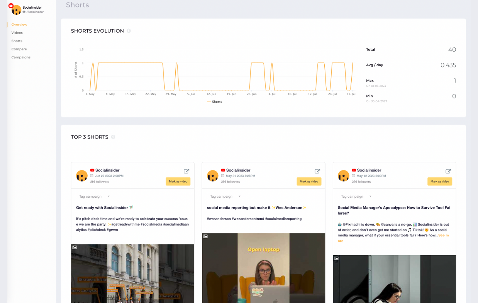Open the Jun 27 short in new tab
478x303 pixels.
tap(186, 171)
